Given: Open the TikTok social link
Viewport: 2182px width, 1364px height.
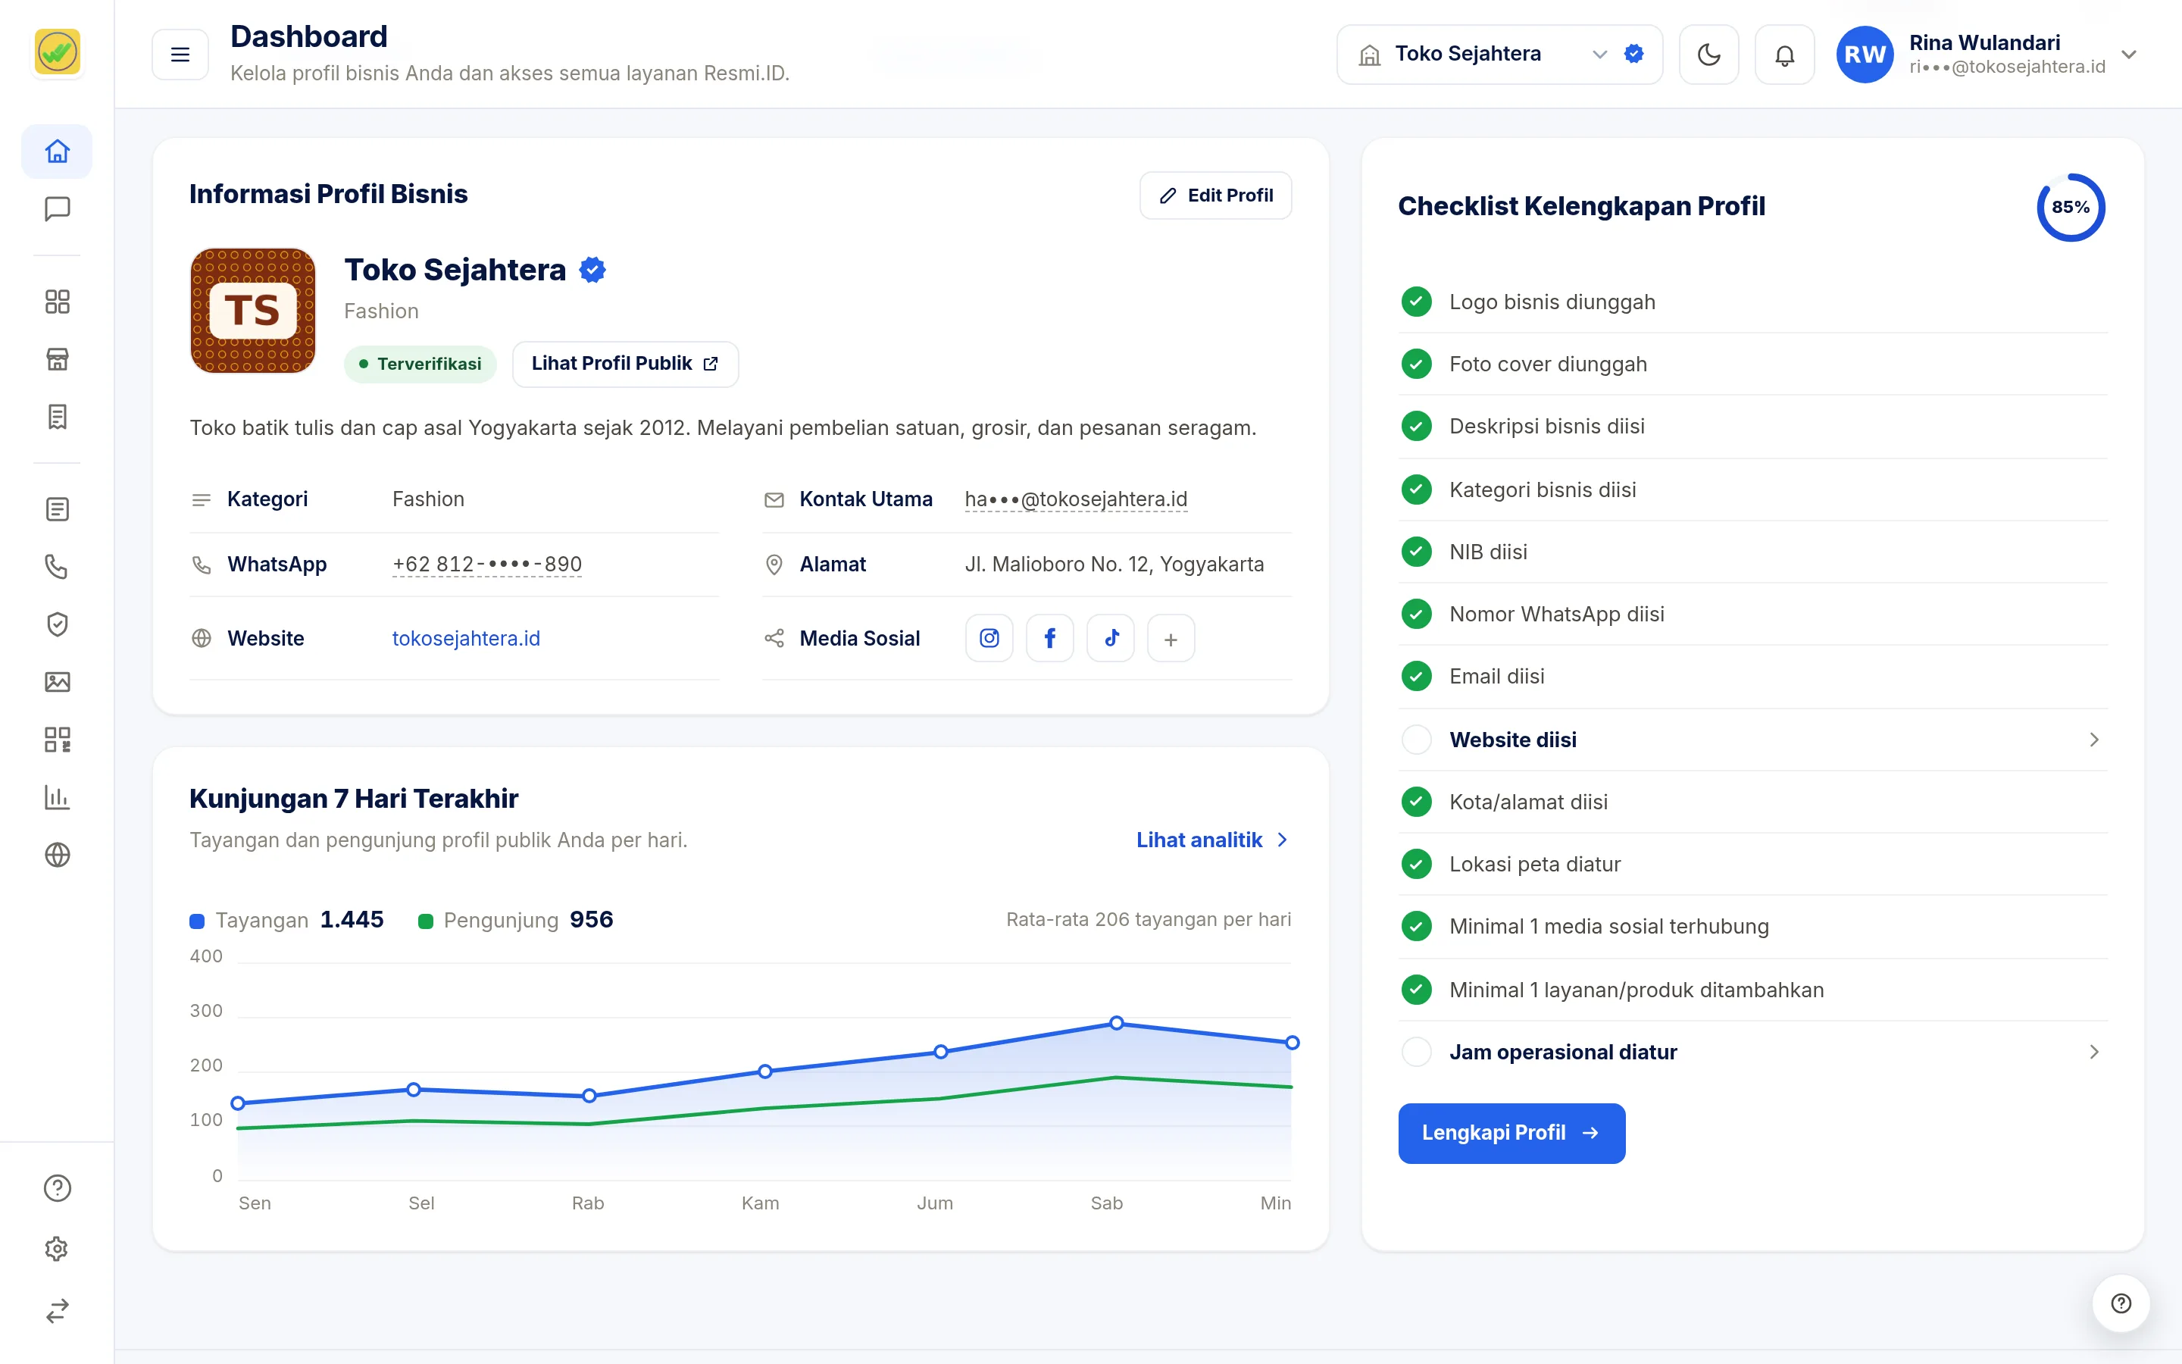Looking at the screenshot, I should [1111, 639].
